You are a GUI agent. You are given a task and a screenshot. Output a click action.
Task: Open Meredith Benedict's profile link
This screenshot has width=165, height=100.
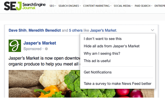pyautogui.click(x=45, y=30)
